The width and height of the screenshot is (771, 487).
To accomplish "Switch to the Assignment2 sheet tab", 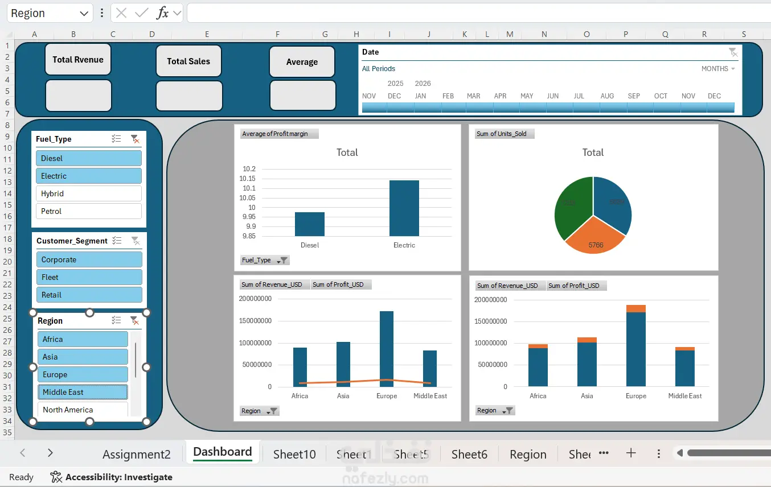I will [137, 454].
